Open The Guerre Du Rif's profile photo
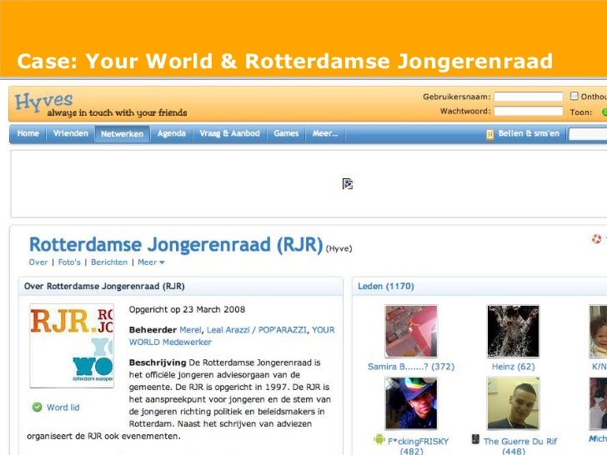The width and height of the screenshot is (607, 455). point(513,403)
